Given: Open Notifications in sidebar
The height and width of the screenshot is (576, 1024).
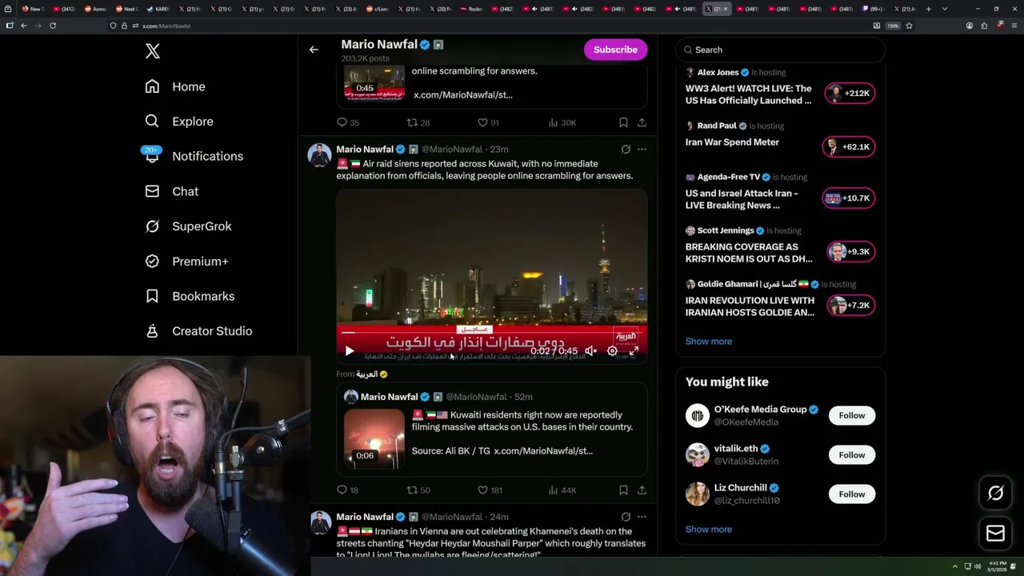Looking at the screenshot, I should (x=193, y=156).
